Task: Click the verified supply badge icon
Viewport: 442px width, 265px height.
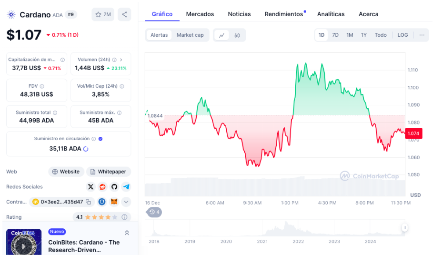Action: (100, 139)
